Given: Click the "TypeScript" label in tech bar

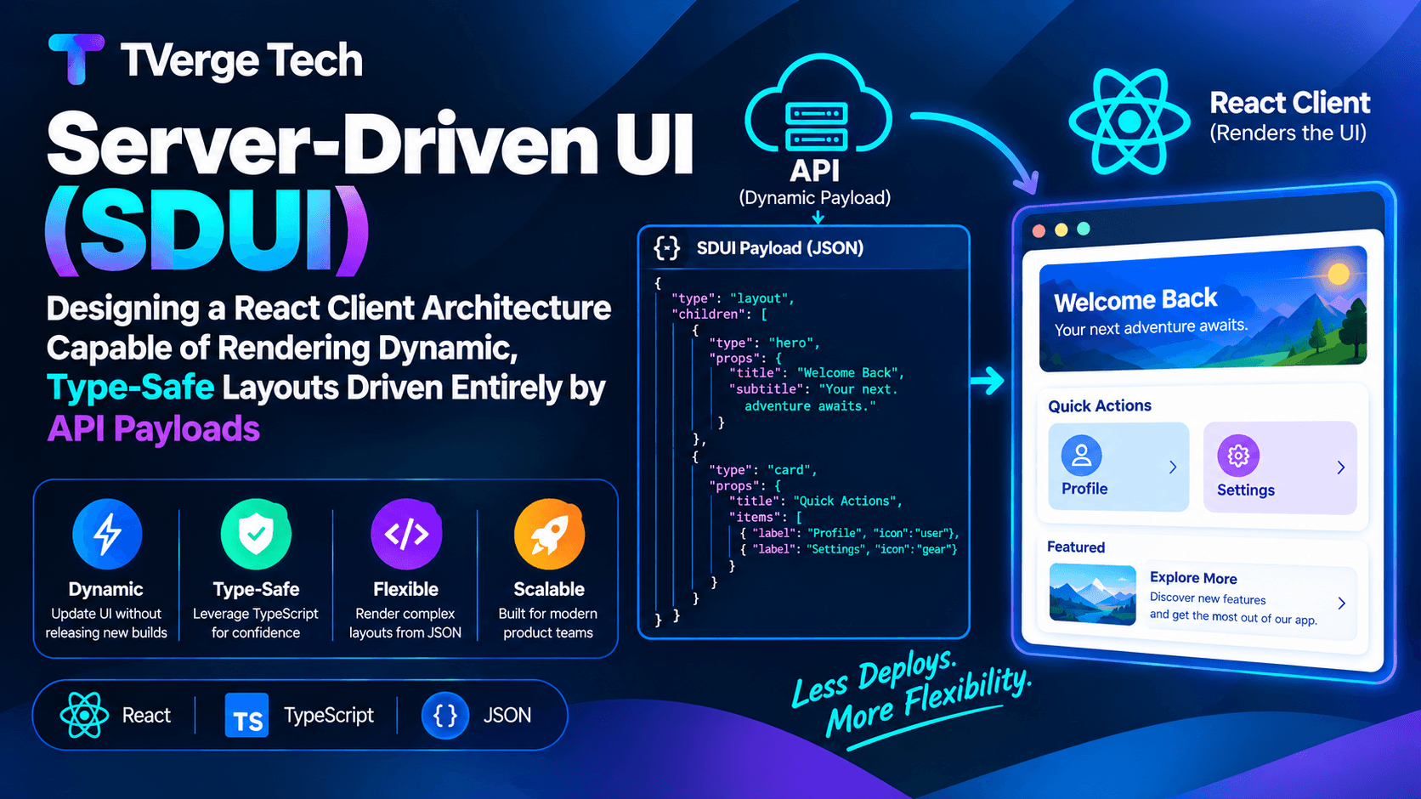Looking at the screenshot, I should click(329, 716).
